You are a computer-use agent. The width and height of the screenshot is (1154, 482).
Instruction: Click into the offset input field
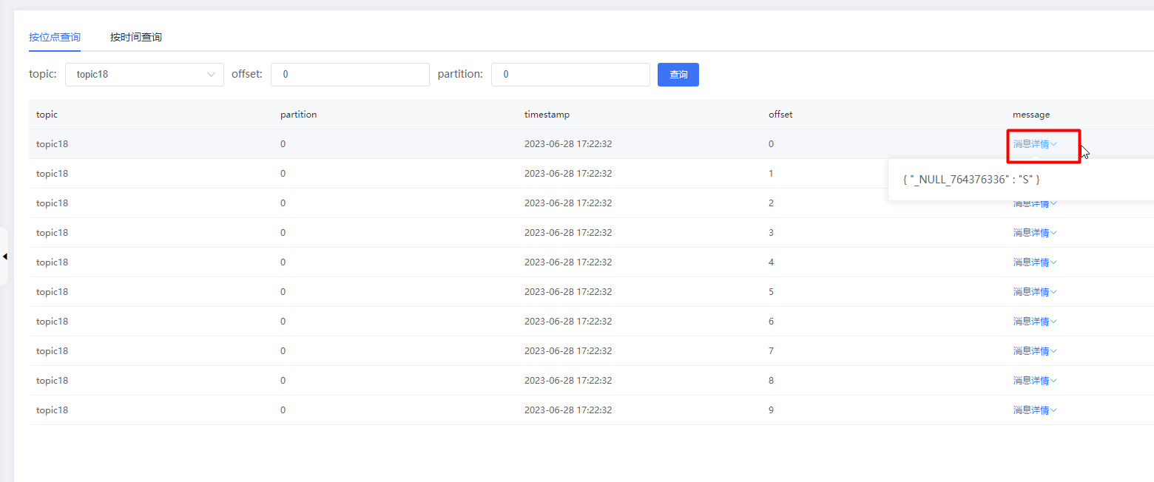[x=350, y=75]
